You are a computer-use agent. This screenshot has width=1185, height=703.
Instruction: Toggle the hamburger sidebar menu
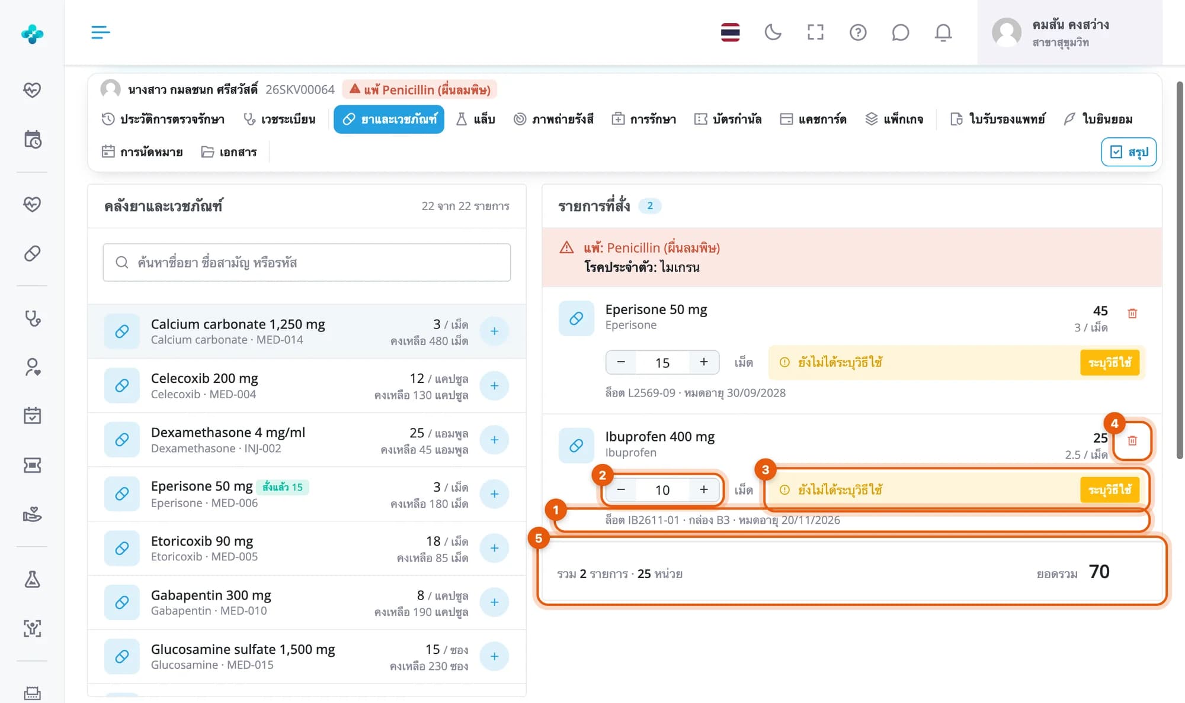100,32
